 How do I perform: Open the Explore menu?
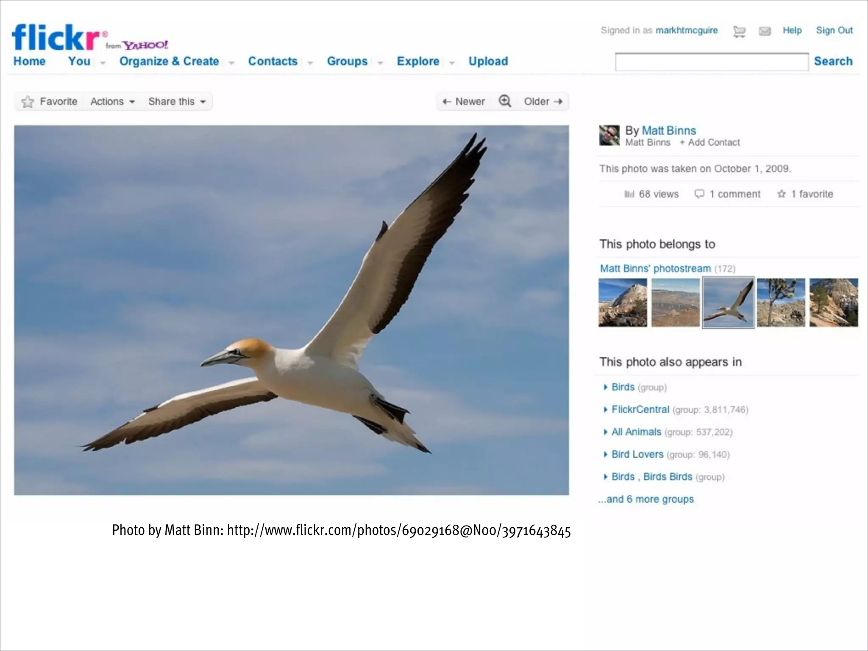coord(418,61)
